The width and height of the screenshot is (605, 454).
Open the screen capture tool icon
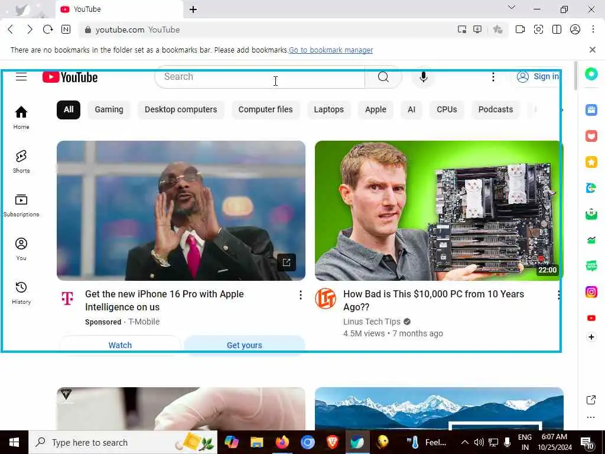pos(538,30)
